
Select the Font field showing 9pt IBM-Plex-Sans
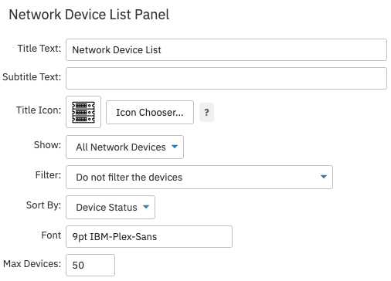149,236
